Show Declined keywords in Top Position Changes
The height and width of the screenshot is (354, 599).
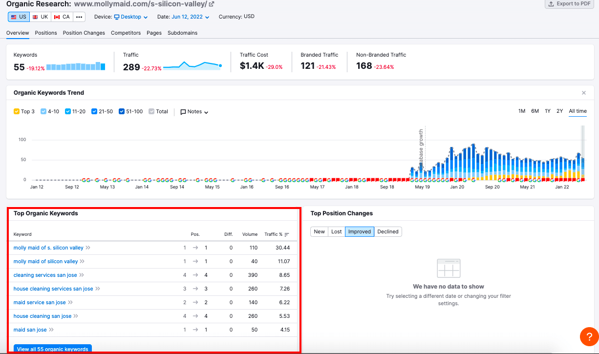[x=387, y=231]
